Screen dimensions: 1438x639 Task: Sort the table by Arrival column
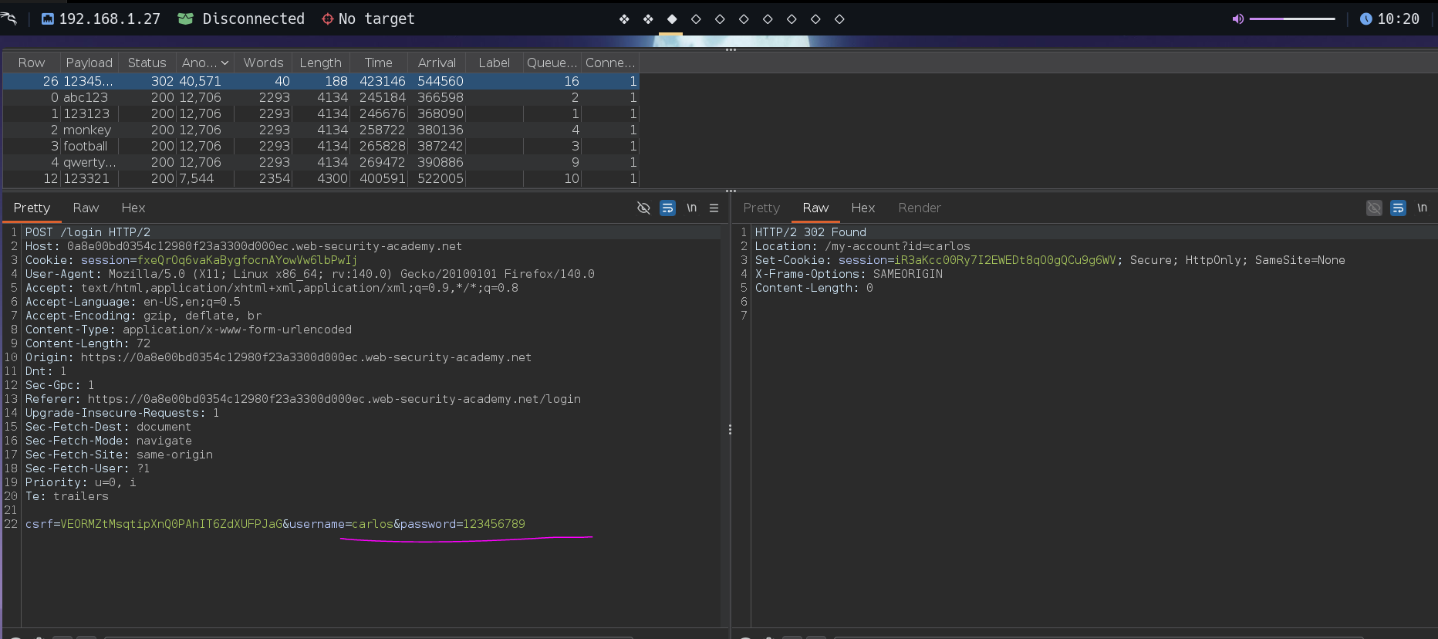coord(437,63)
